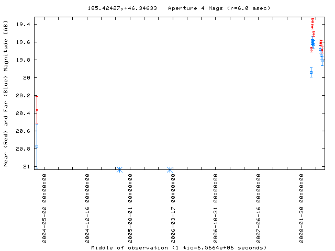
Task: Click the 2008-01-30 00:00:00 date label
Action: (301, 208)
